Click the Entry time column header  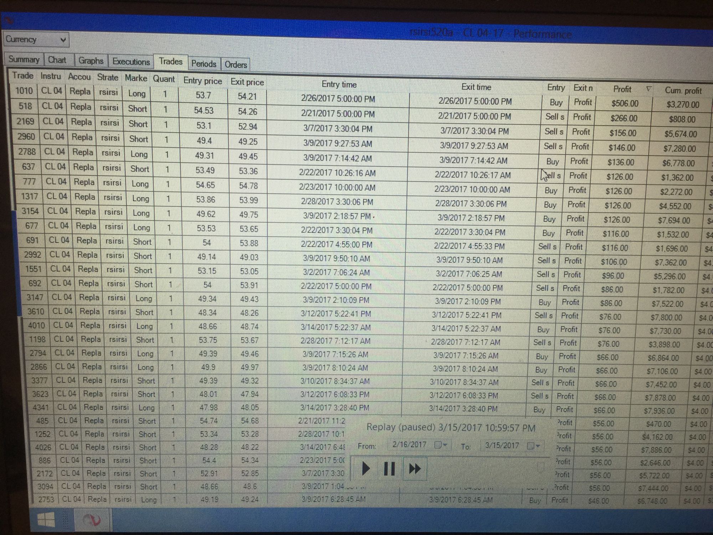339,85
